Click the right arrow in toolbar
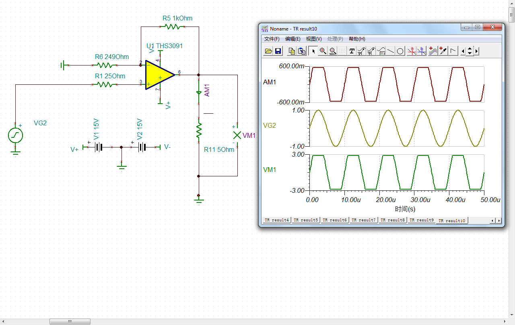 click(x=477, y=51)
